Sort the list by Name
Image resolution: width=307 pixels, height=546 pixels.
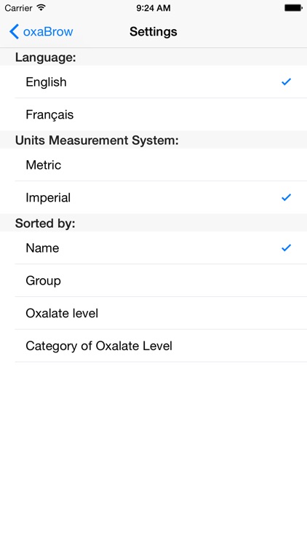[x=153, y=248]
